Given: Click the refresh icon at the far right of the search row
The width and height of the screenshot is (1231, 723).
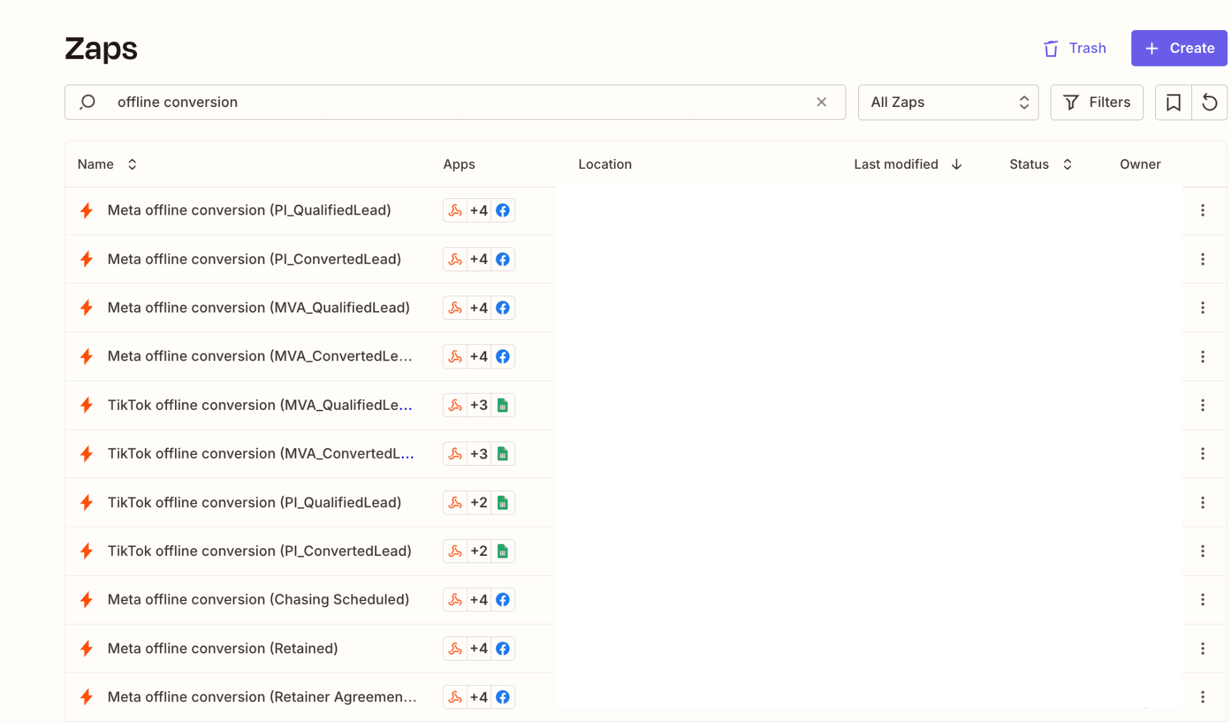Looking at the screenshot, I should (x=1210, y=102).
